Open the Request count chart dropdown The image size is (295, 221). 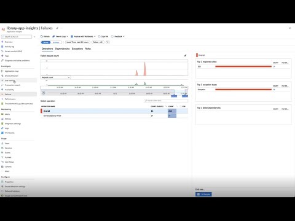pyautogui.click(x=55, y=77)
